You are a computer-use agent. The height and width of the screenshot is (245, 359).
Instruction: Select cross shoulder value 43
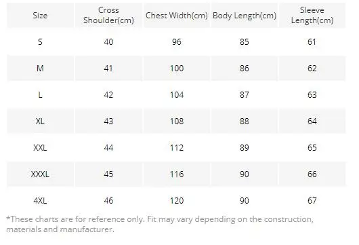108,121
